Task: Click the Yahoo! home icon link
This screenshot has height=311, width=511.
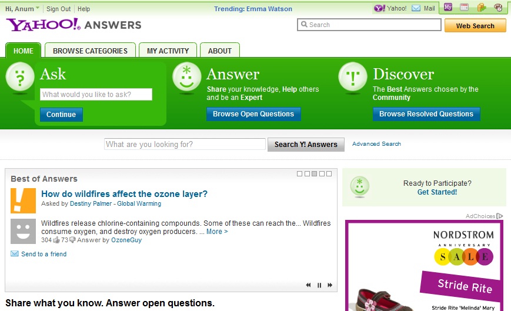Action: click(x=380, y=8)
